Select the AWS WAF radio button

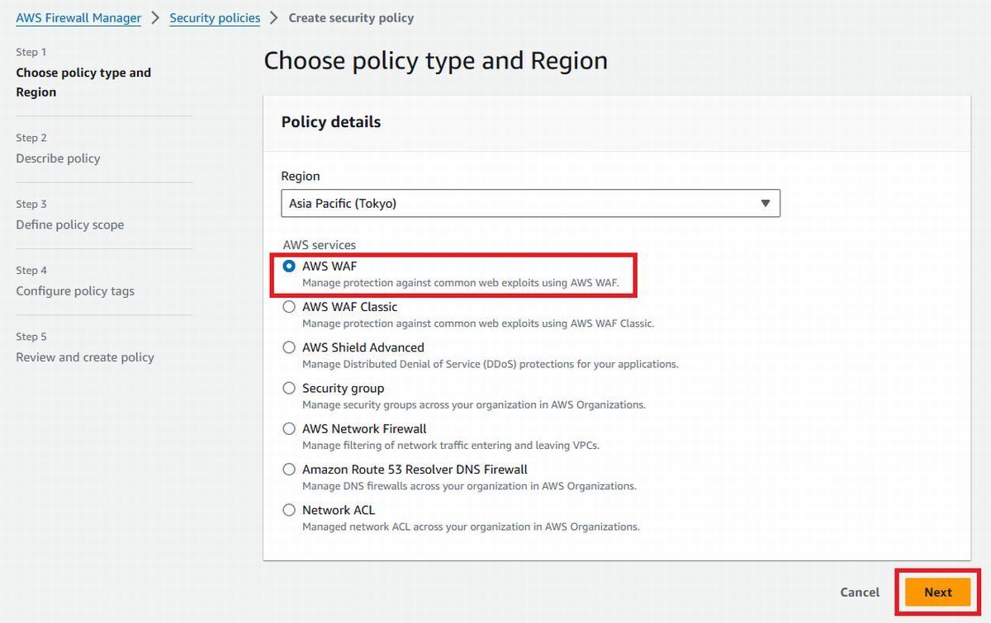tap(289, 266)
